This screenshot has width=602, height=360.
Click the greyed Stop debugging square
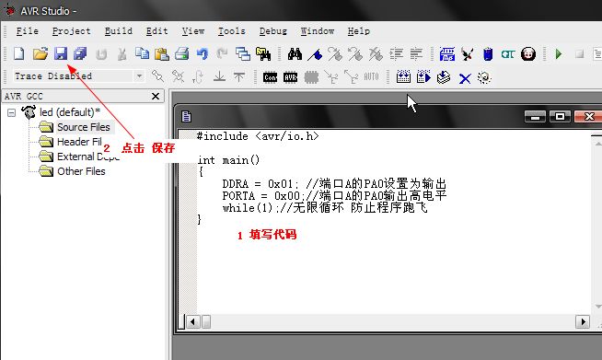579,54
